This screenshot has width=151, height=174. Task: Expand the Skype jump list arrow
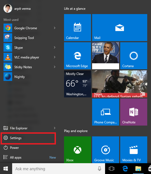tap(55, 47)
